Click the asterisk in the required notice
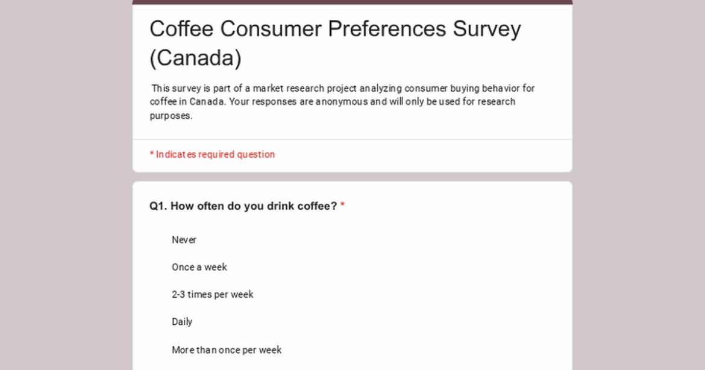 (x=151, y=154)
